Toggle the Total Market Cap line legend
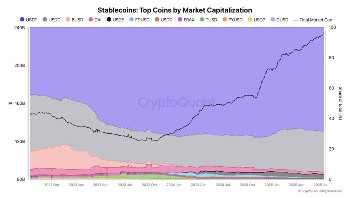 pyautogui.click(x=312, y=20)
